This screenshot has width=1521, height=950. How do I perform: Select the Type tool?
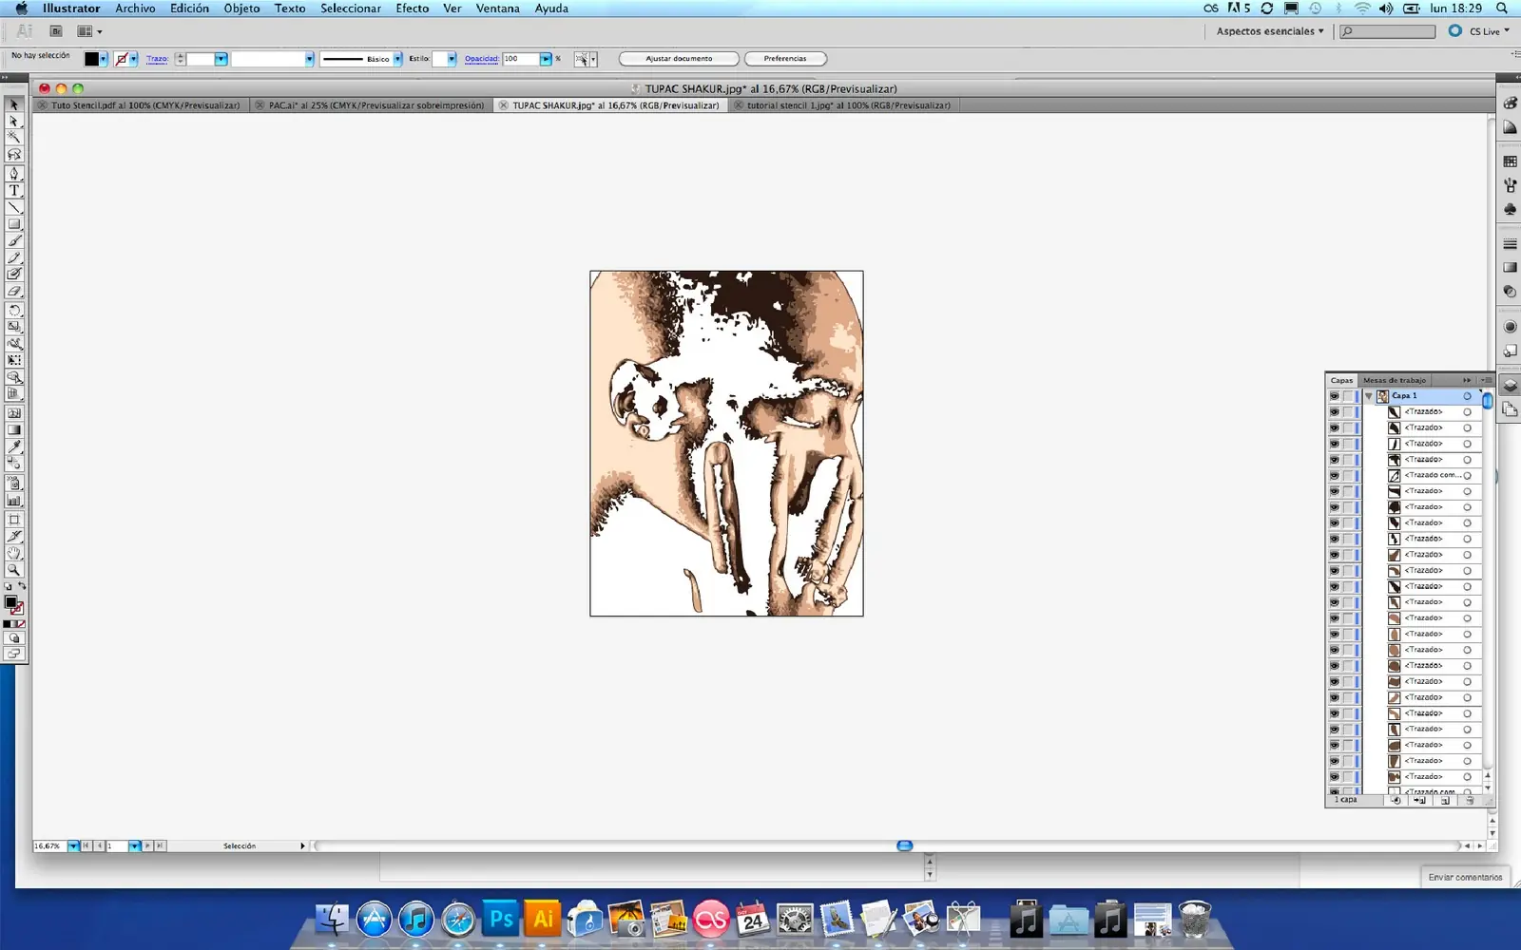click(14, 190)
